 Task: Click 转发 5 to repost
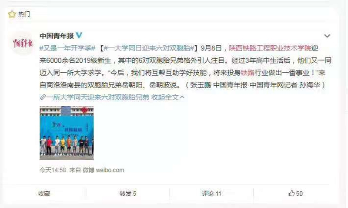(x=128, y=194)
